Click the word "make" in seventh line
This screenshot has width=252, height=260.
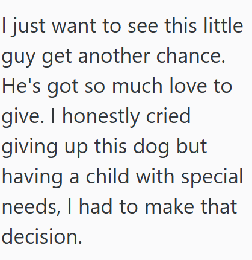point(170,206)
